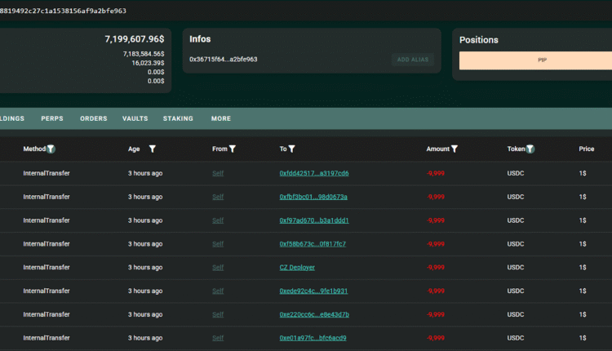Go to the STAKING tab
The width and height of the screenshot is (612, 351).
178,118
